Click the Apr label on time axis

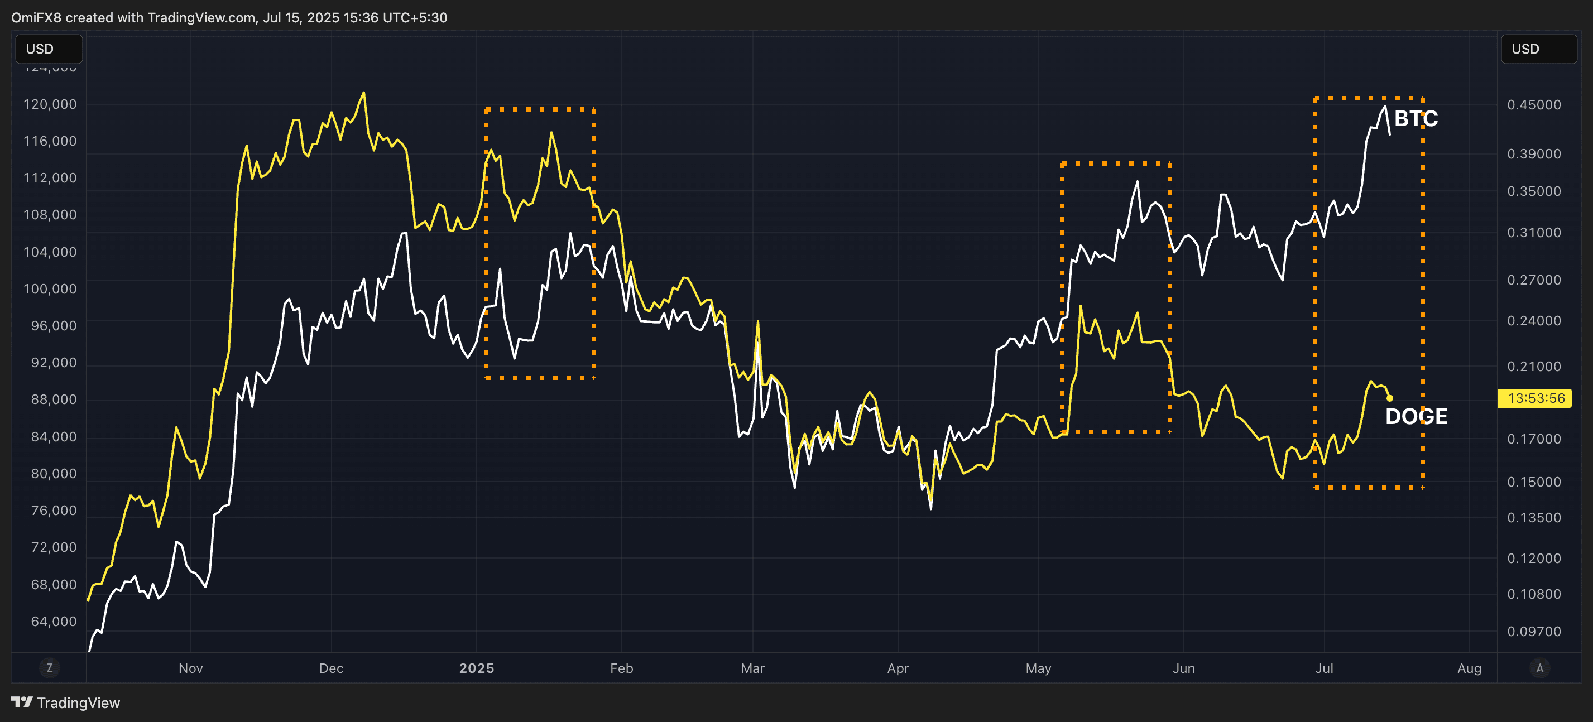[898, 668]
